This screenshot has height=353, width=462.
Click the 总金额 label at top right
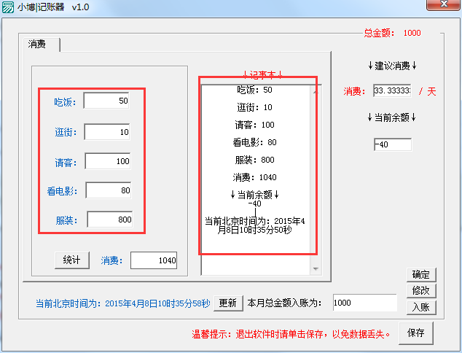point(379,33)
